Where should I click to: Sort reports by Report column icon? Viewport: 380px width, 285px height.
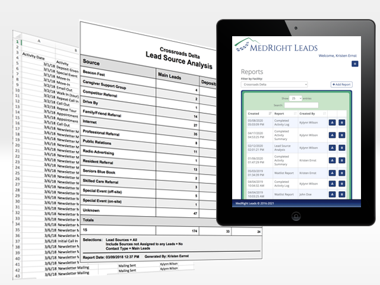pyautogui.click(x=295, y=113)
